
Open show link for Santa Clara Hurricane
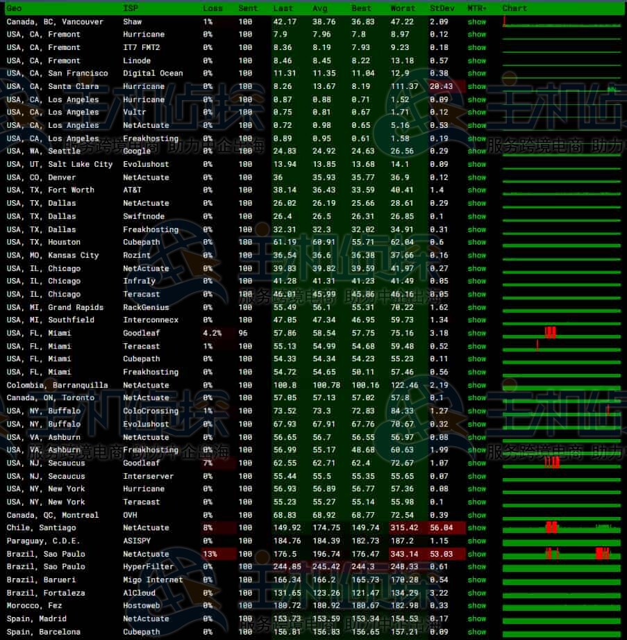477,87
